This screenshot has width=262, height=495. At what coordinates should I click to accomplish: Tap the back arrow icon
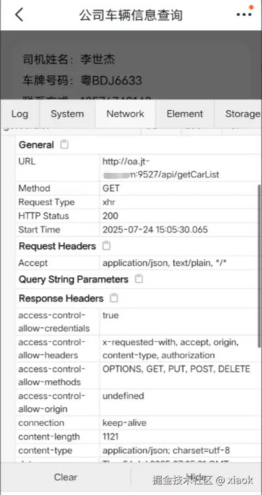click(19, 15)
